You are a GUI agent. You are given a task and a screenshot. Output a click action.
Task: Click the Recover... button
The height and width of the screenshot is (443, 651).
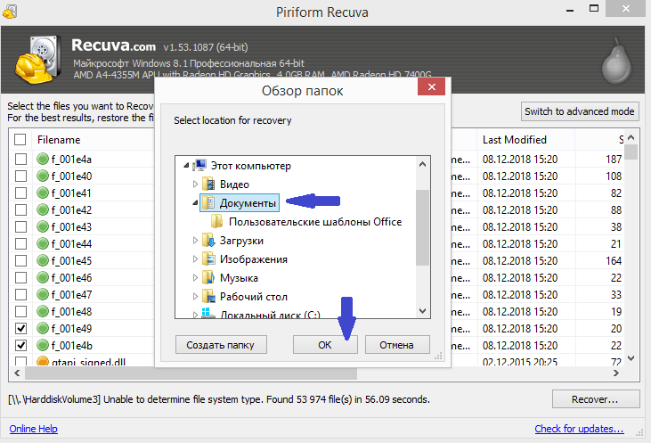(596, 399)
